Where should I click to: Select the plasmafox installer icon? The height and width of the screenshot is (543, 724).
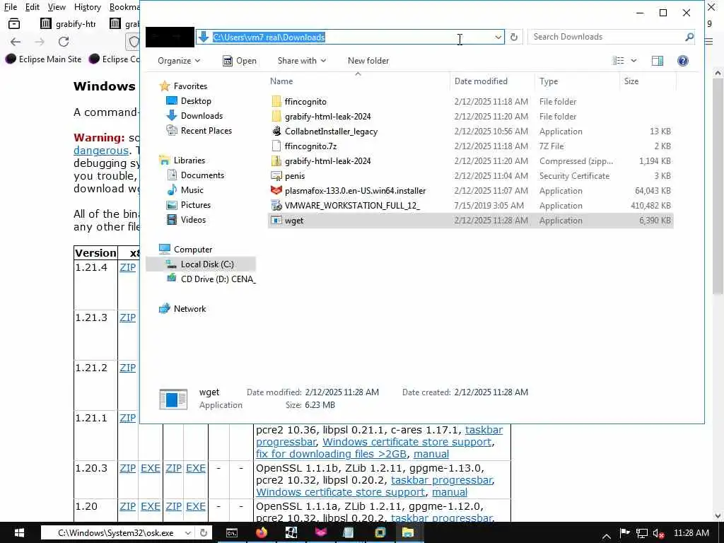pyautogui.click(x=276, y=191)
